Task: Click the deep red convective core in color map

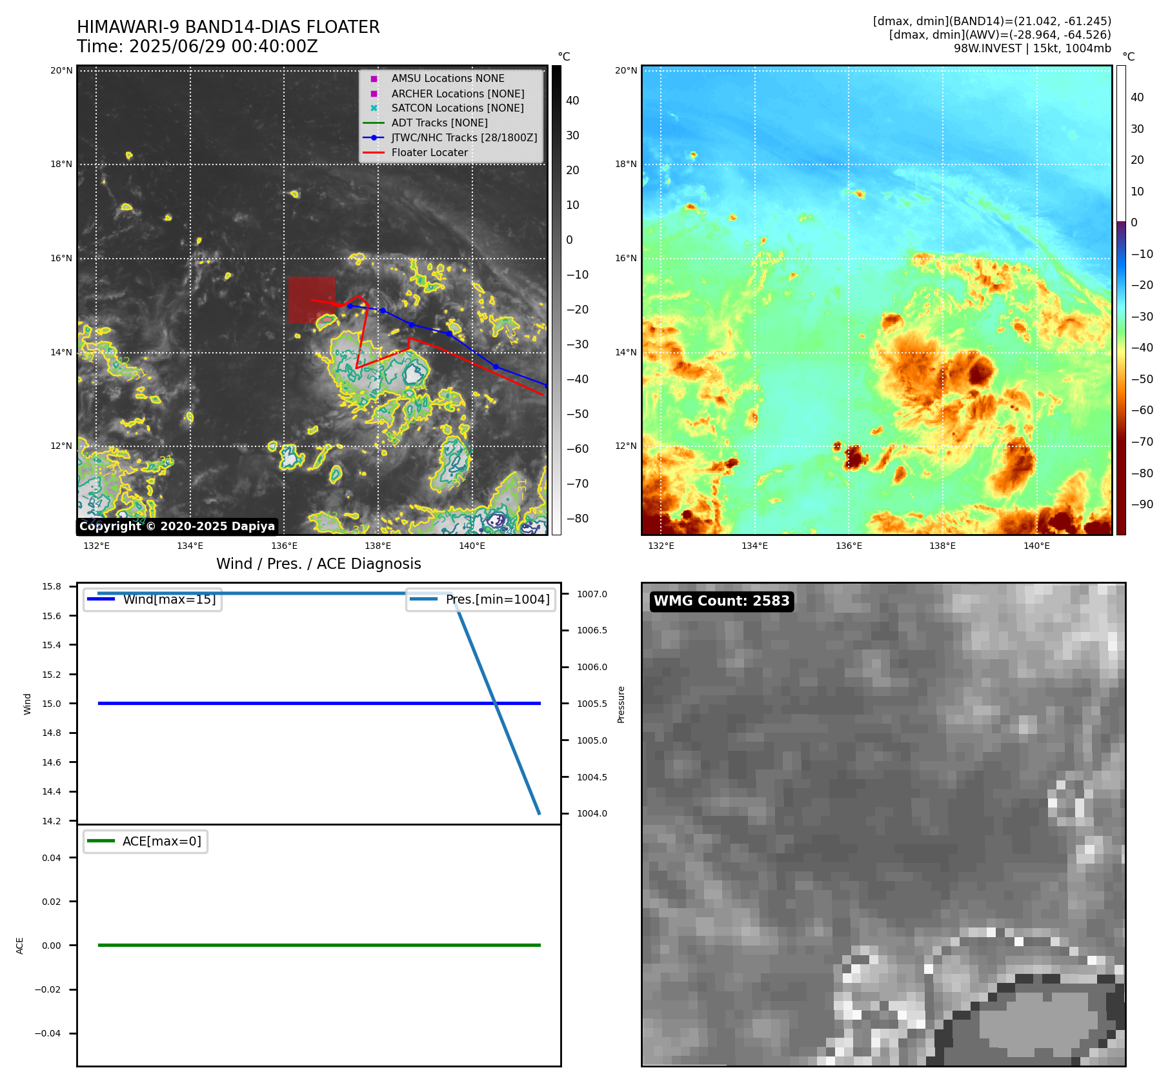Action: [980, 371]
